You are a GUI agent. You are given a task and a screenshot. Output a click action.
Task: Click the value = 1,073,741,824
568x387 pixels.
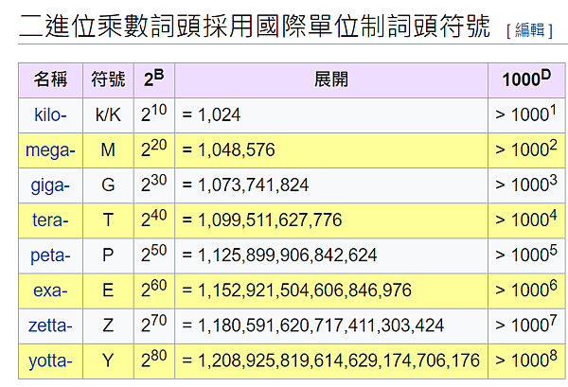click(245, 185)
